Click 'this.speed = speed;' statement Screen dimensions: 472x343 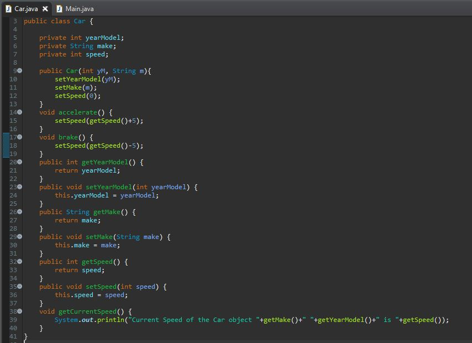[91, 295]
